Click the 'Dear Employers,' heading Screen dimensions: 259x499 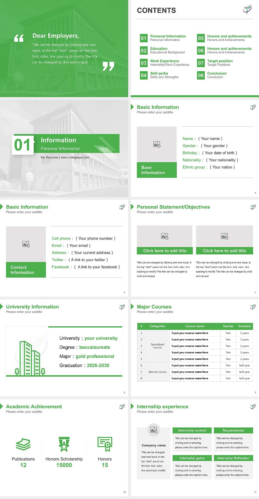[56, 36]
